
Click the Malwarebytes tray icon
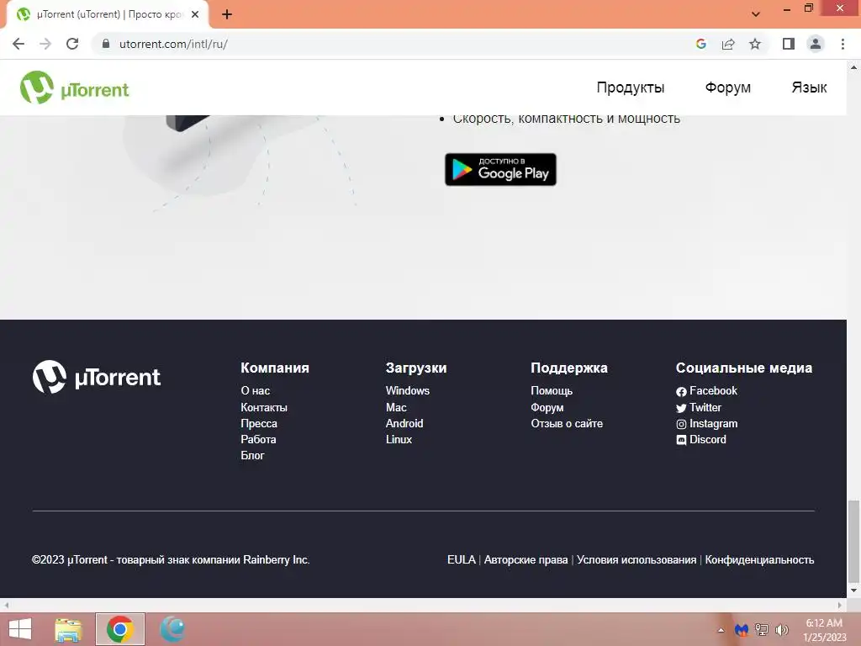click(x=742, y=630)
